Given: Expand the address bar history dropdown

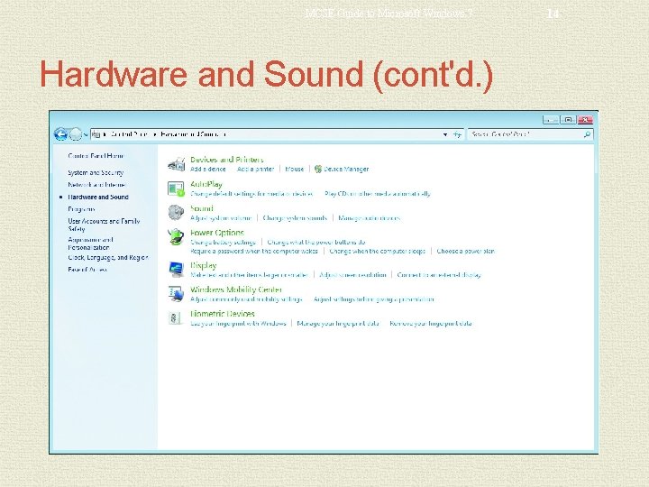Looking at the screenshot, I should click(x=445, y=134).
